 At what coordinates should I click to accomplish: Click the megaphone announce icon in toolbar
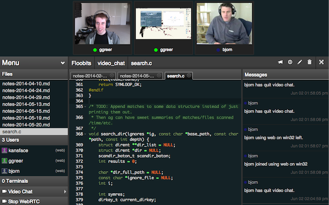click(x=280, y=62)
